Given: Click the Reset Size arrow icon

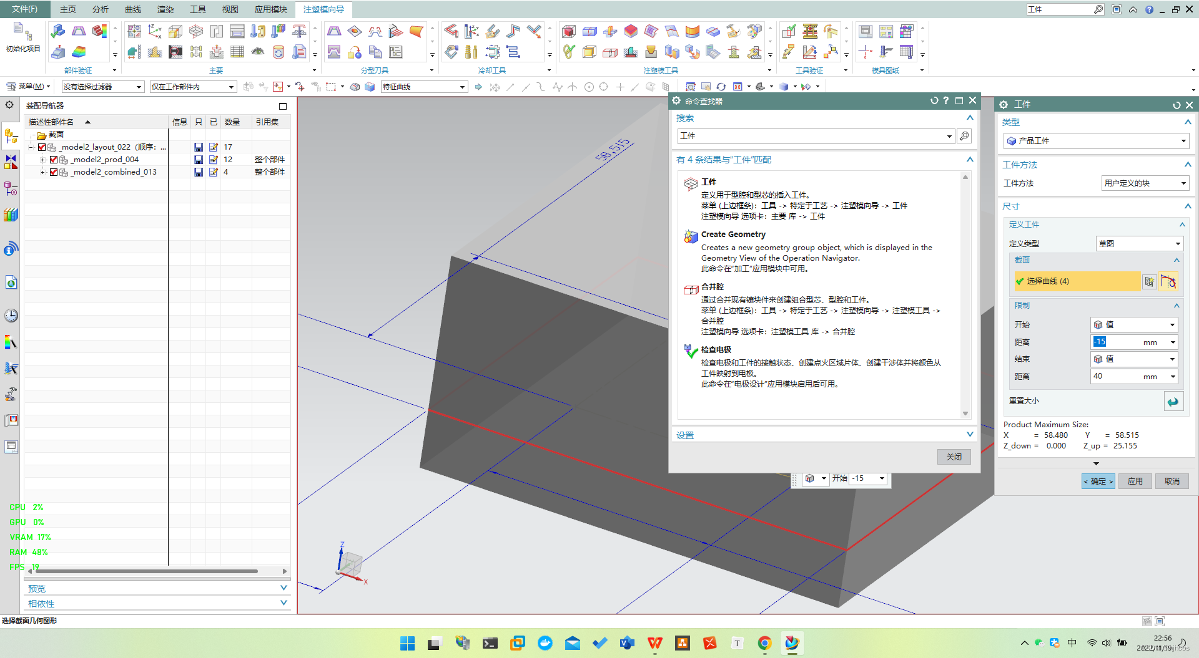Looking at the screenshot, I should coord(1173,402).
